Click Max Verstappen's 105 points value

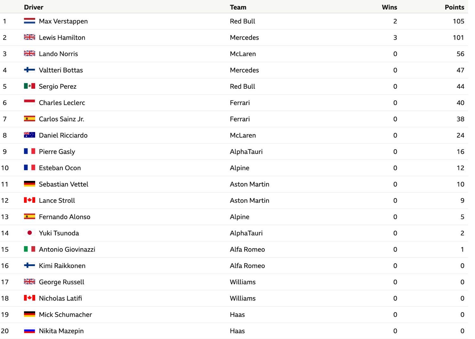coord(459,21)
